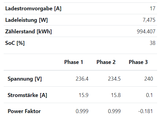The image size is (162, 117).
Task: Select Phase 2 voltage value 234.5
Action: click(114, 79)
